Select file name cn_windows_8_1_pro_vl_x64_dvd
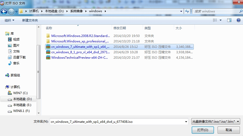The width and height of the screenshot is (243, 136). click(x=81, y=52)
